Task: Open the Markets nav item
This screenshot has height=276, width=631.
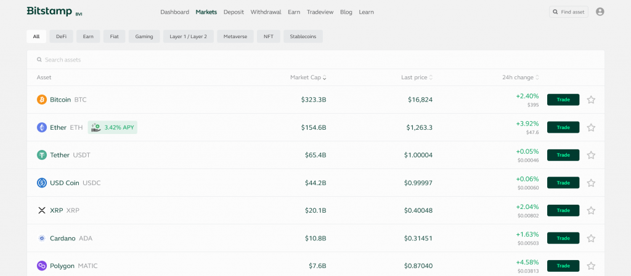Action: click(206, 12)
